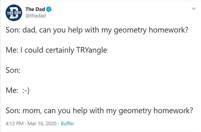Select the empty 'Son:' line
Viewport: 201px width, 132px height.
(x=13, y=70)
